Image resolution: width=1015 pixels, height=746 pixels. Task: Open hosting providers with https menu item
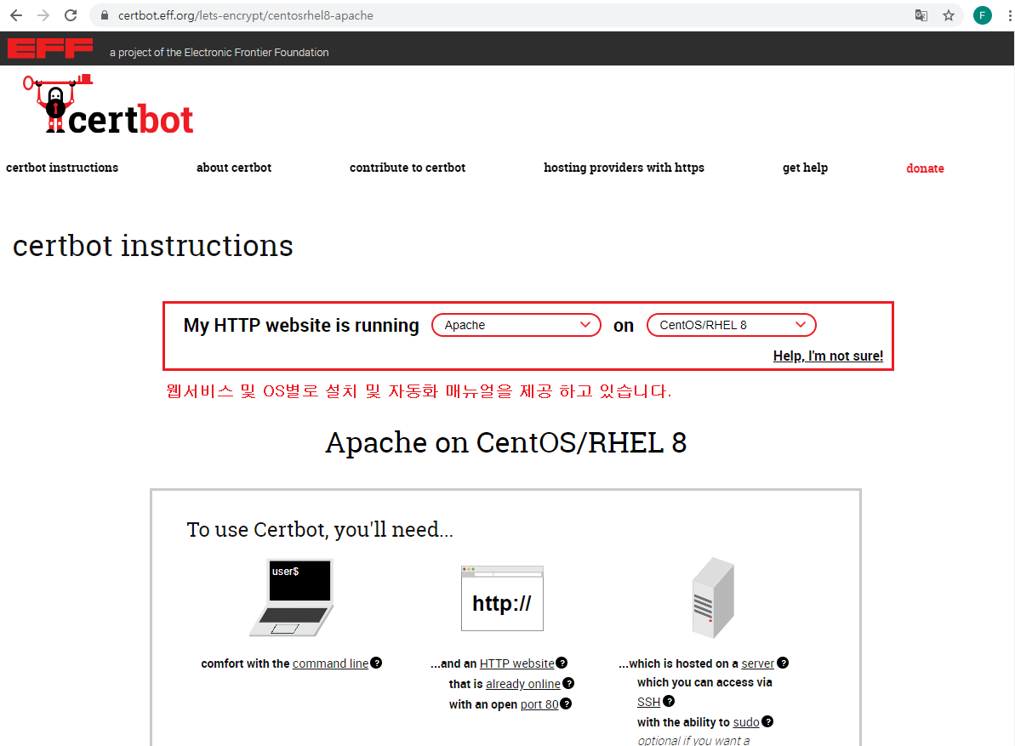624,168
